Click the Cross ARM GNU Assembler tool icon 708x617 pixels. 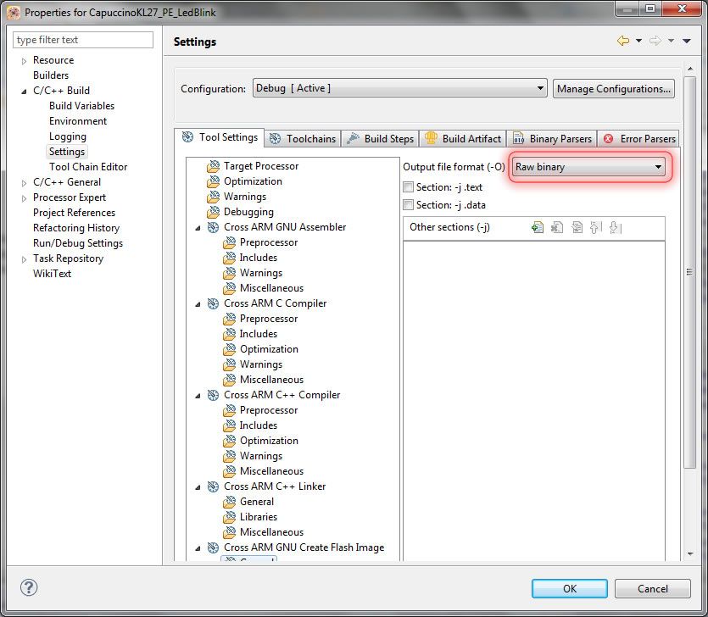(213, 227)
